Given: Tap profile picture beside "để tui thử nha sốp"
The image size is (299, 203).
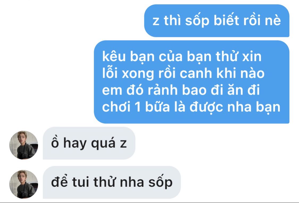Looking at the screenshot, I should point(24,184).
